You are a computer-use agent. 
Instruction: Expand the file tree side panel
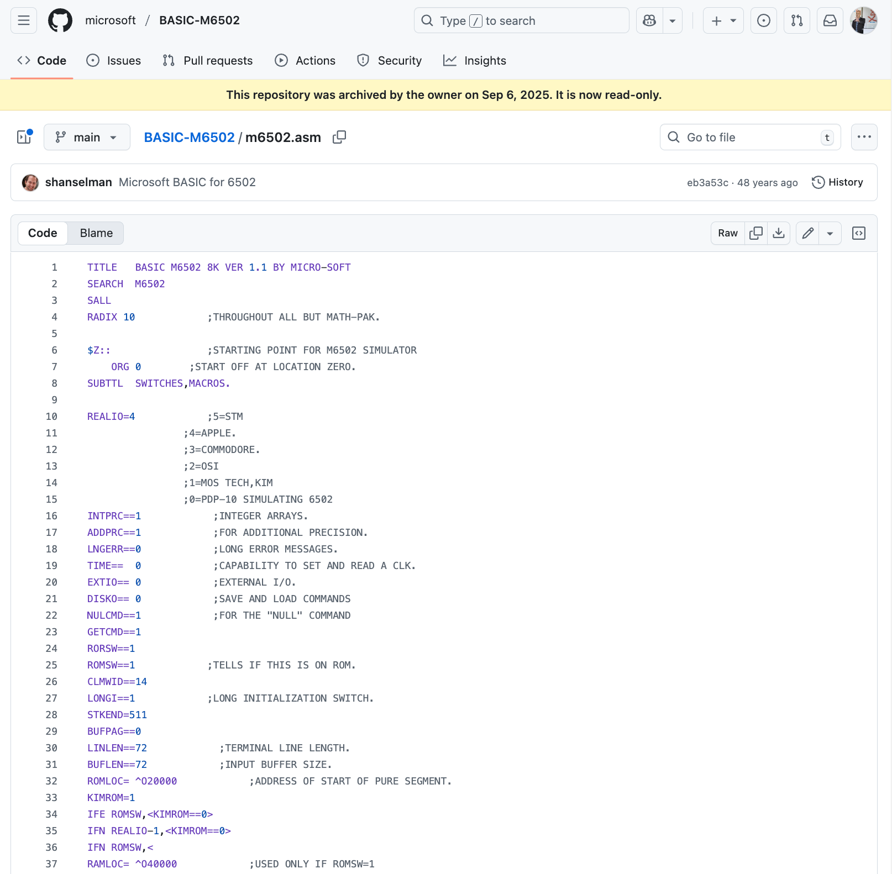click(24, 137)
